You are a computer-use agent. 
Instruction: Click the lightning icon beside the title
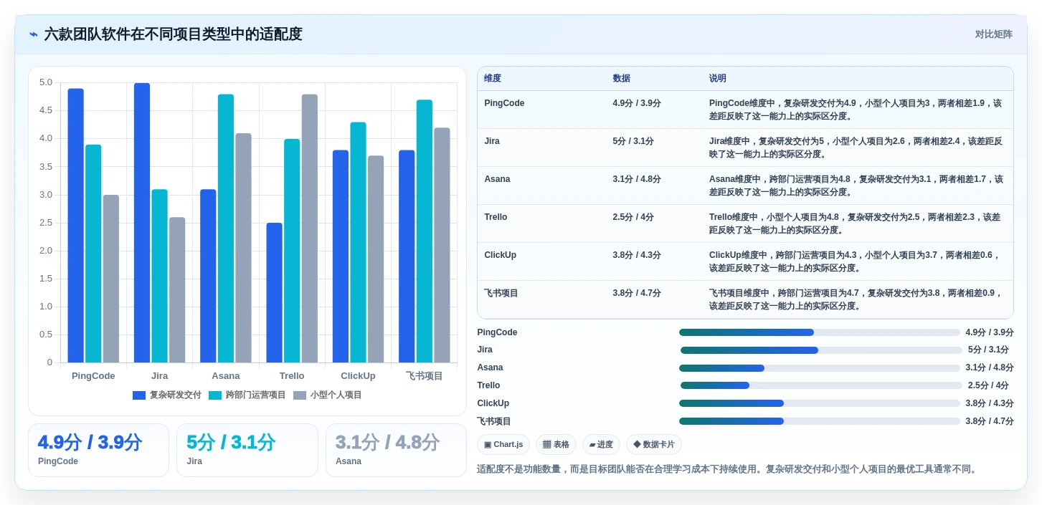34,34
